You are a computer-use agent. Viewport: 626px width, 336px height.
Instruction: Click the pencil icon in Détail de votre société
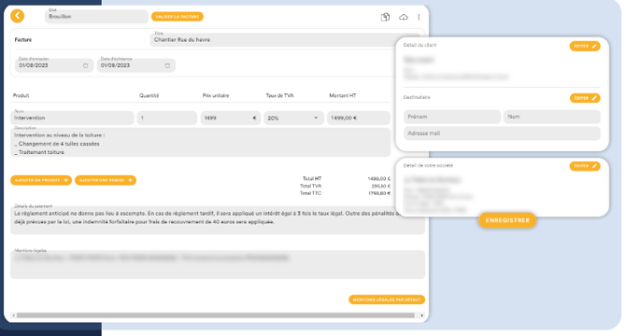594,166
